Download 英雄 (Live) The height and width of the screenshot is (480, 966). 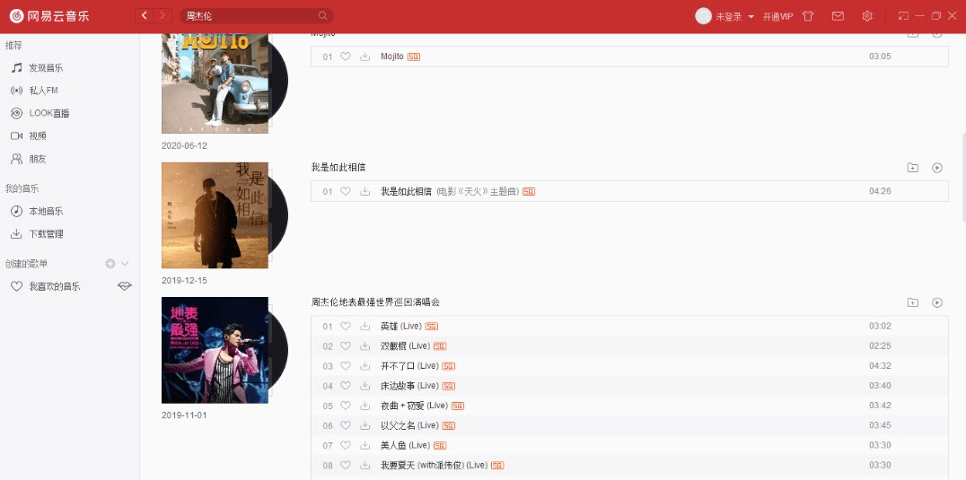click(365, 327)
